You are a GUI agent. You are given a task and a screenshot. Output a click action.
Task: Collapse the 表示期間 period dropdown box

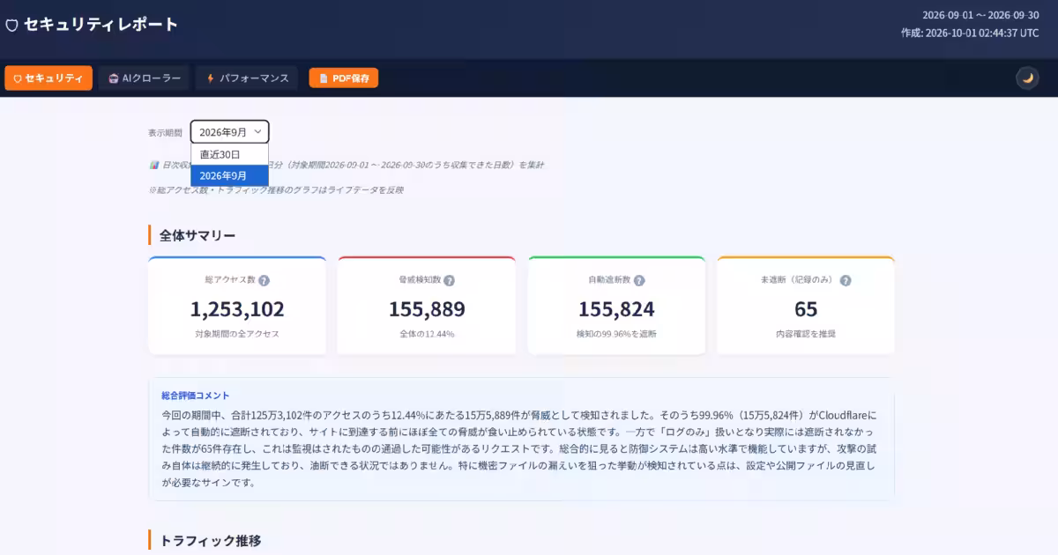point(229,132)
